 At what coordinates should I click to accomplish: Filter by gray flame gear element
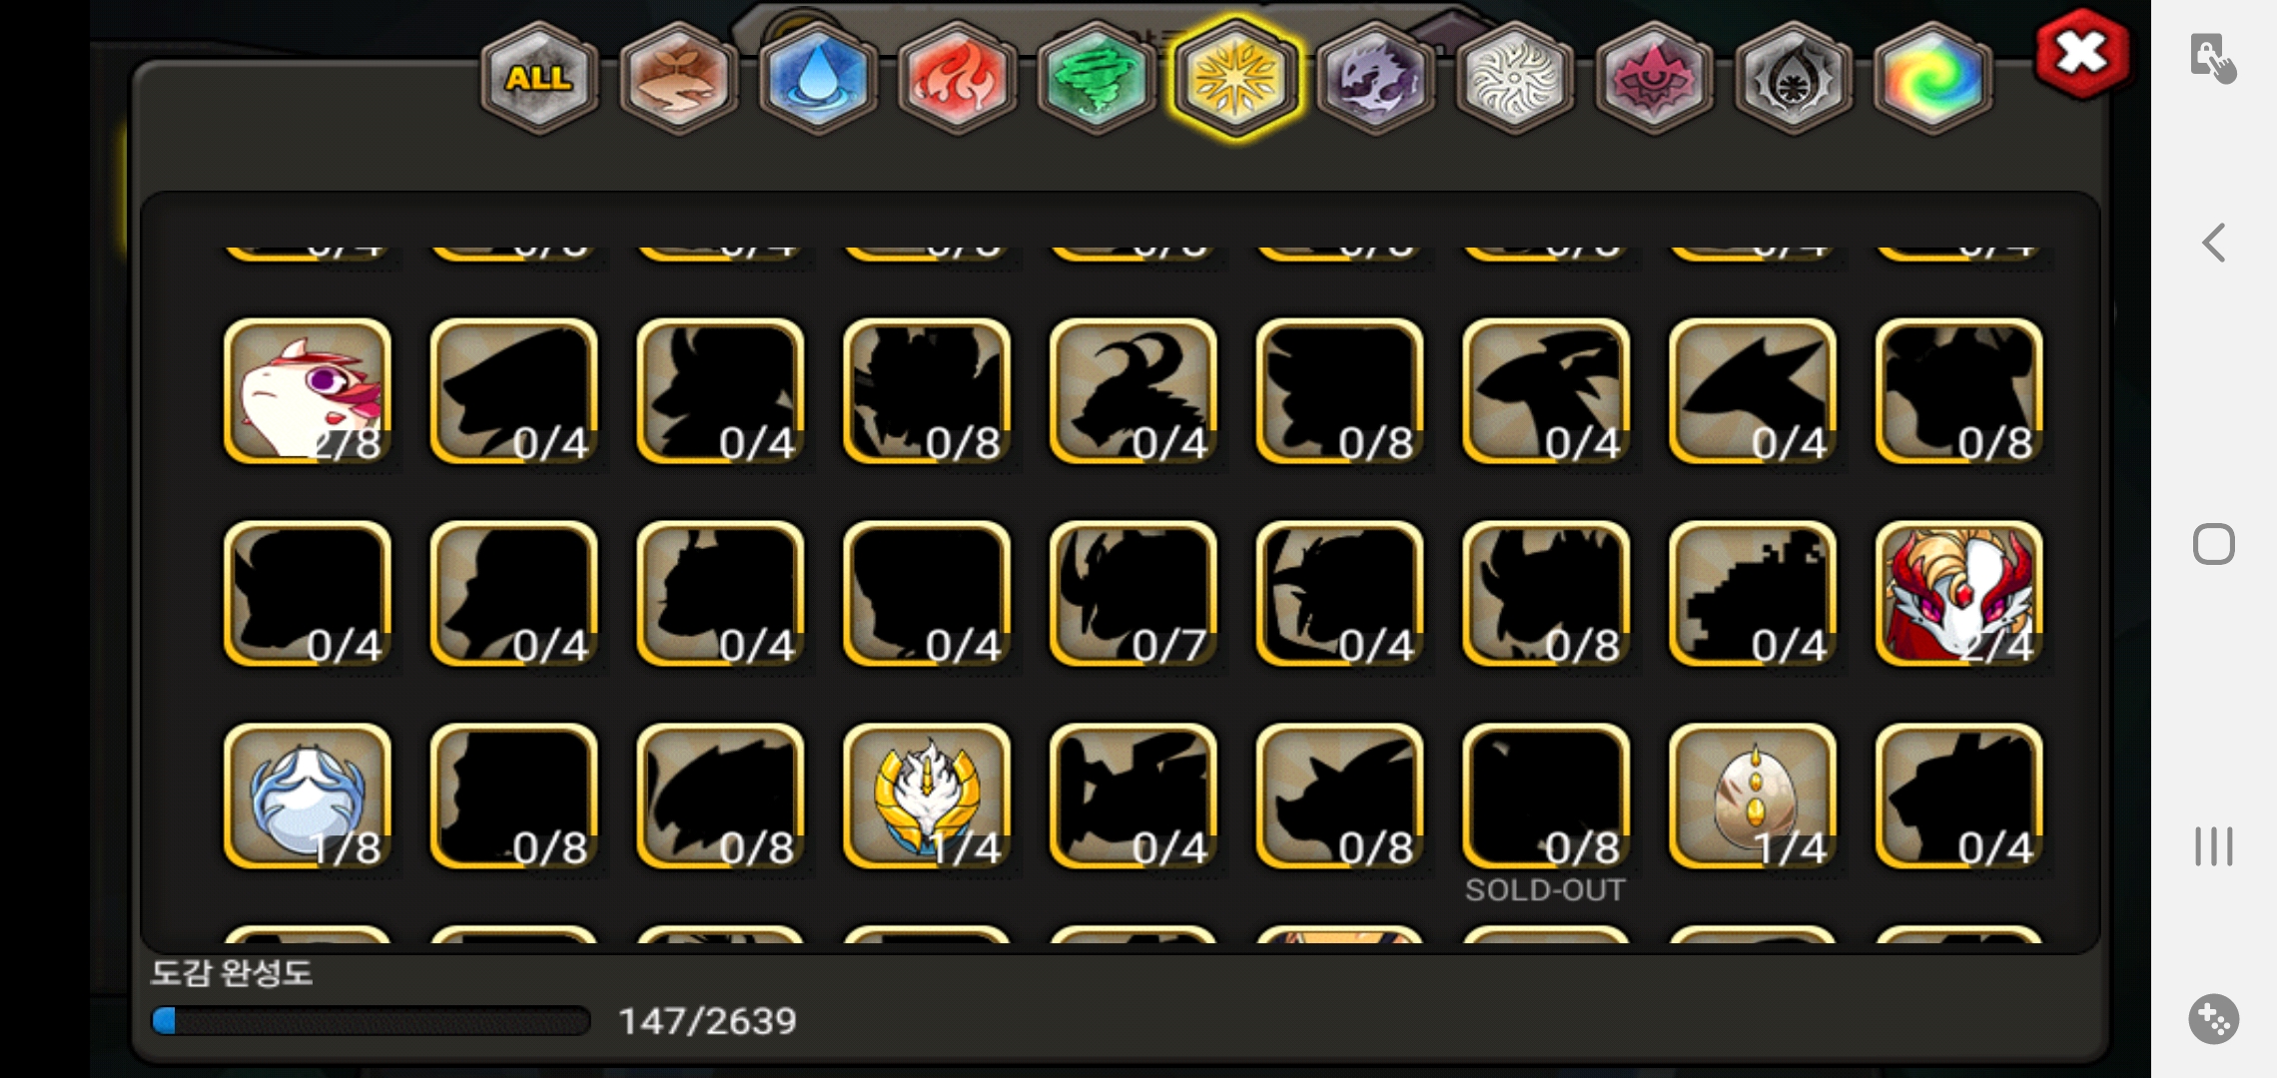(x=1794, y=78)
